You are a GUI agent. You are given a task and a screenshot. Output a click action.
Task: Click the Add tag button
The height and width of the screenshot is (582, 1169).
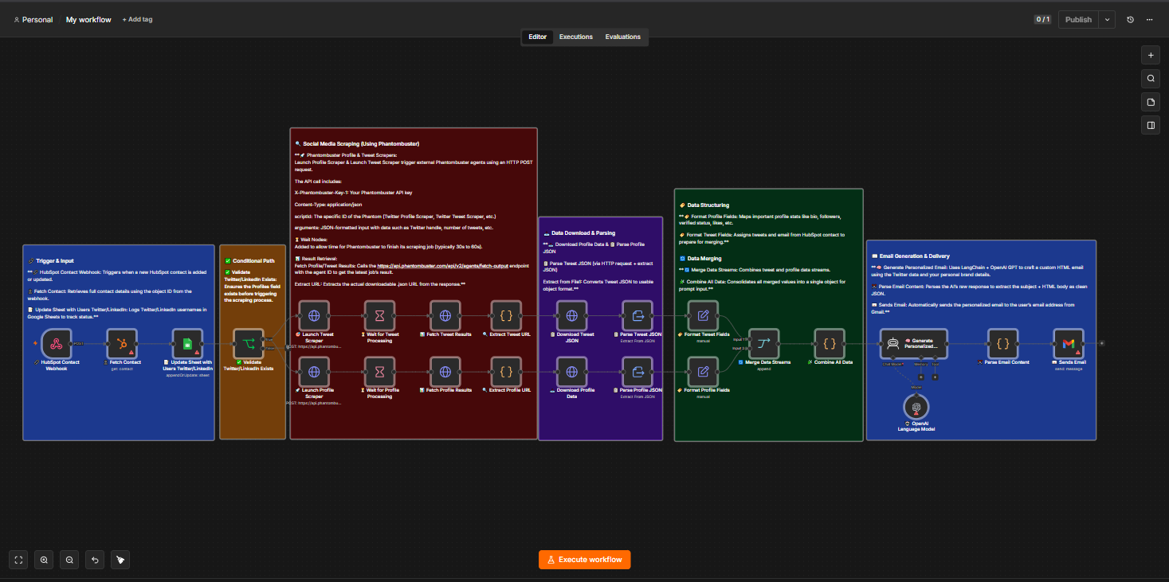pos(137,19)
